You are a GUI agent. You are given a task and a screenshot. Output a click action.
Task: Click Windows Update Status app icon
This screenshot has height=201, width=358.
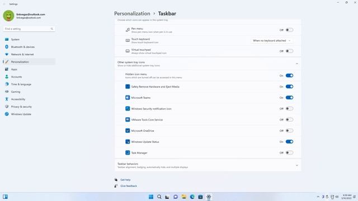(128, 141)
